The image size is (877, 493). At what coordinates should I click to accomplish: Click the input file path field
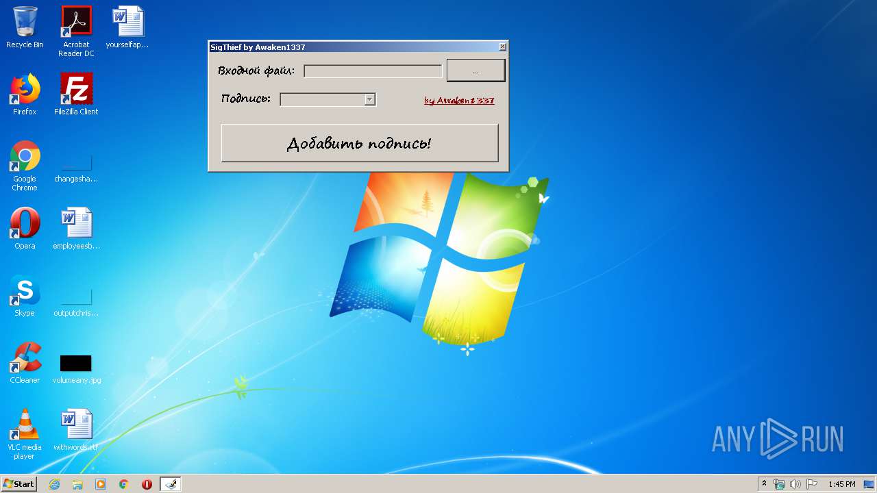coord(373,71)
